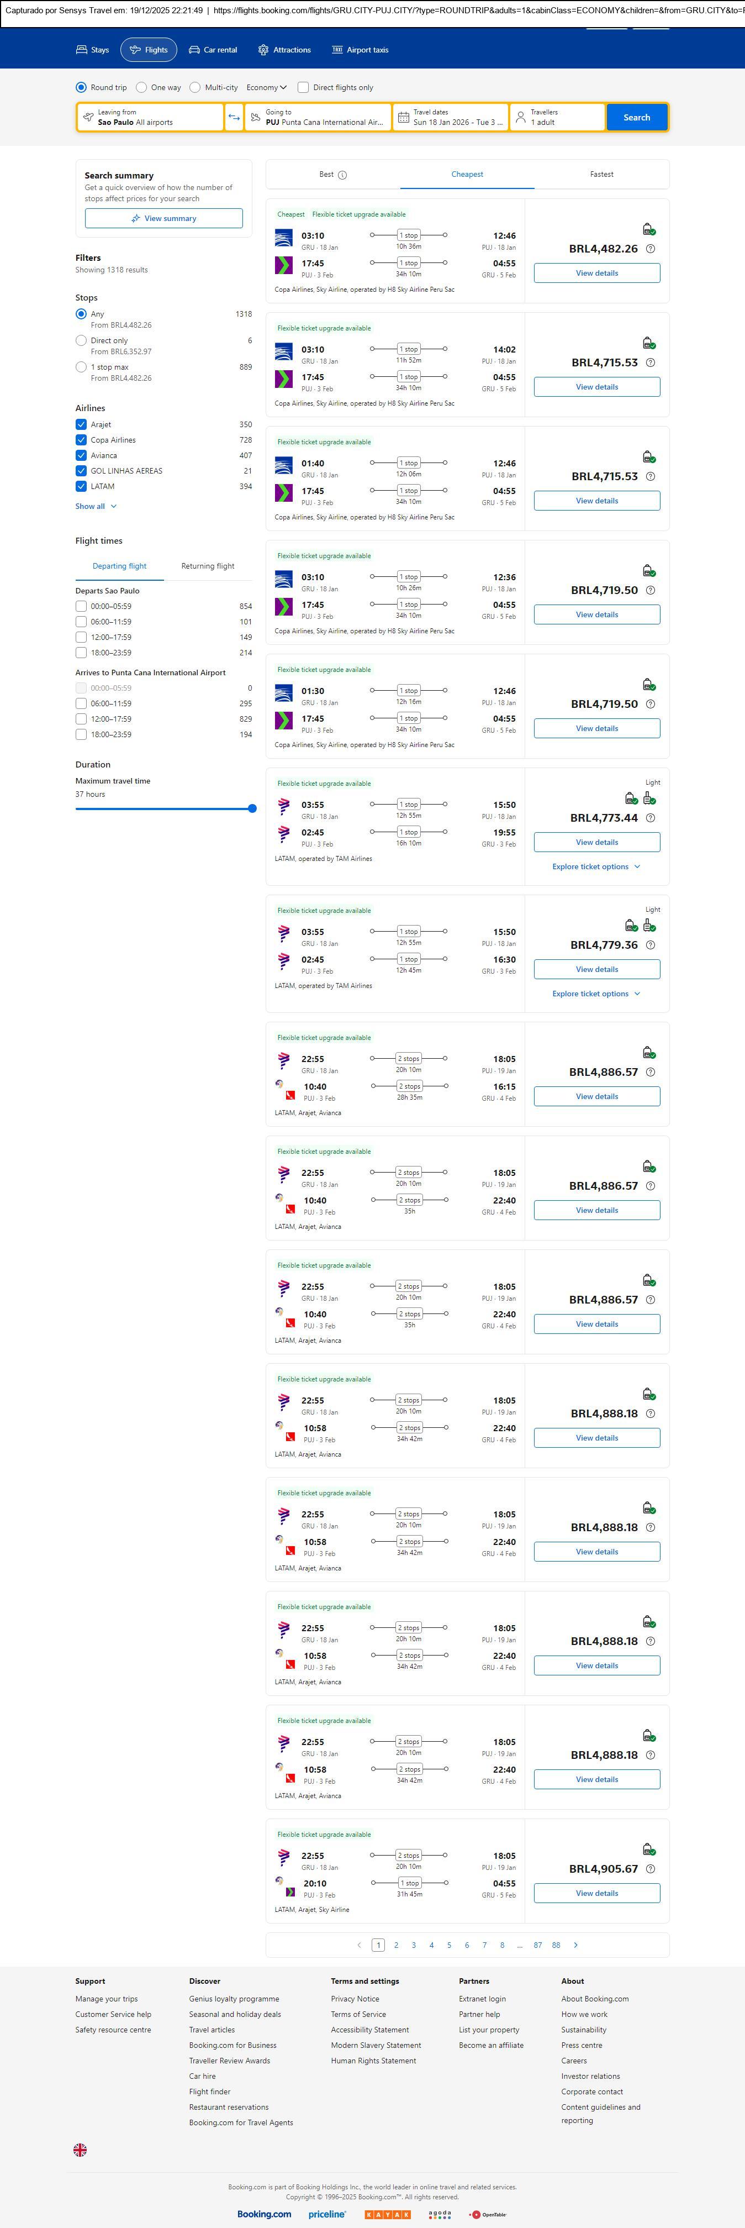
Task: Switch to the Fastest results tab
Action: pyautogui.click(x=601, y=175)
